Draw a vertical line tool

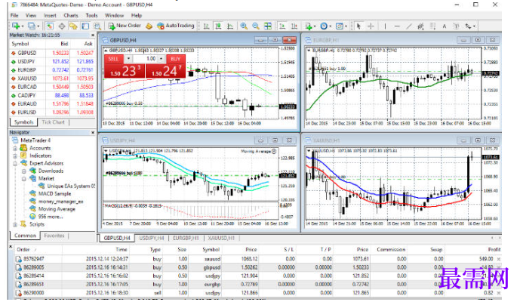(385, 26)
